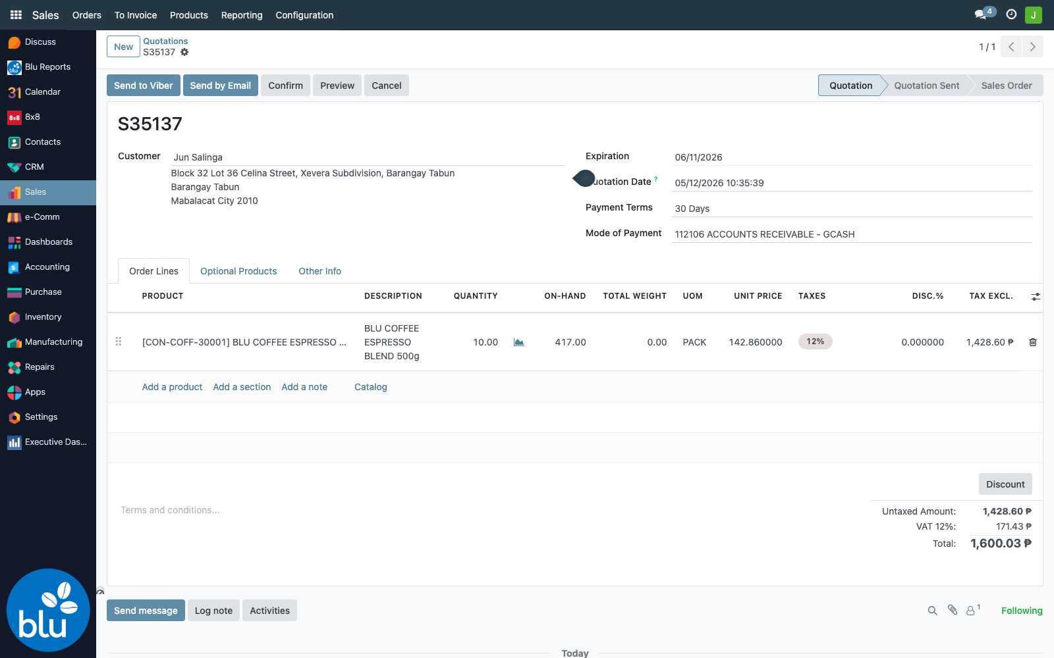Open the Mode of Payment field

coord(852,234)
